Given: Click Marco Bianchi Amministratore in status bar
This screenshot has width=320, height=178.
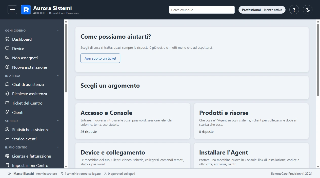Looking at the screenshot, I should [35, 174].
